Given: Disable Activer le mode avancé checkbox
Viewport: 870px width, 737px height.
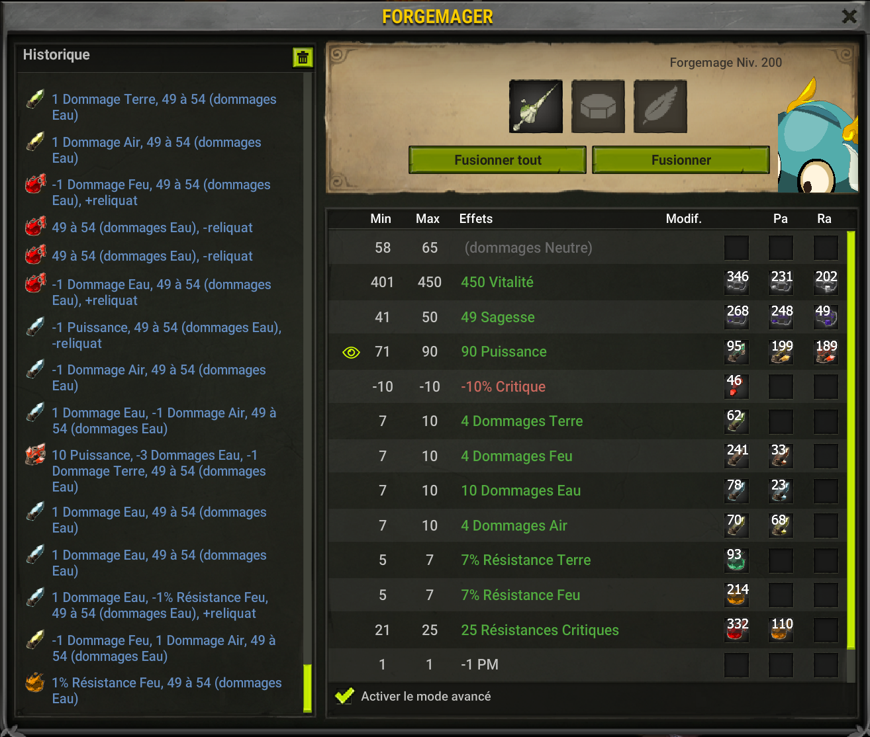Looking at the screenshot, I should click(344, 696).
